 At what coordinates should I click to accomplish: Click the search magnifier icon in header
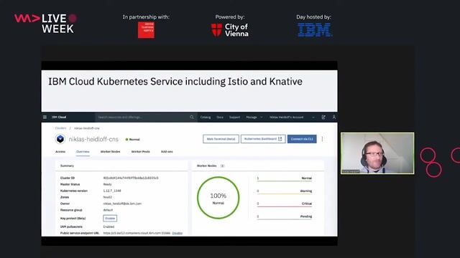point(192,117)
